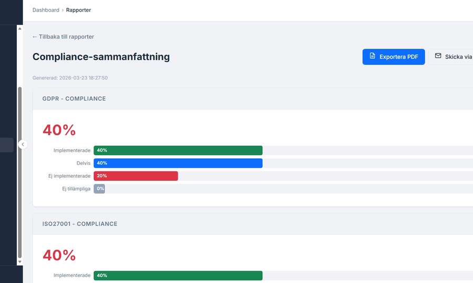Click the sidebar vertical scrollbar thumb

coord(20,173)
